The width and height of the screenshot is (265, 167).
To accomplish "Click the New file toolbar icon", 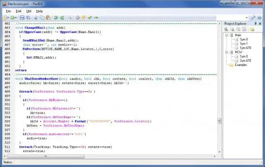I will [x=5, y=17].
